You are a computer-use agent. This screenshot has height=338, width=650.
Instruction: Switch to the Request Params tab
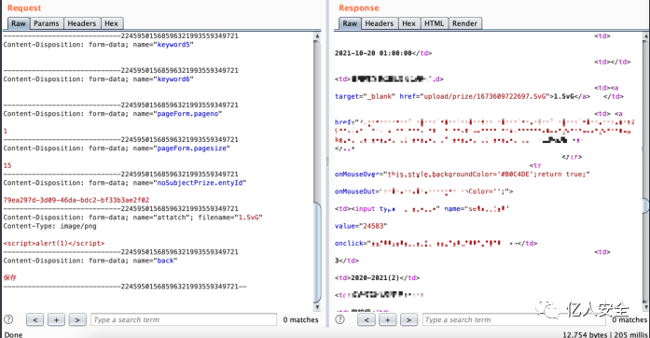tap(47, 23)
